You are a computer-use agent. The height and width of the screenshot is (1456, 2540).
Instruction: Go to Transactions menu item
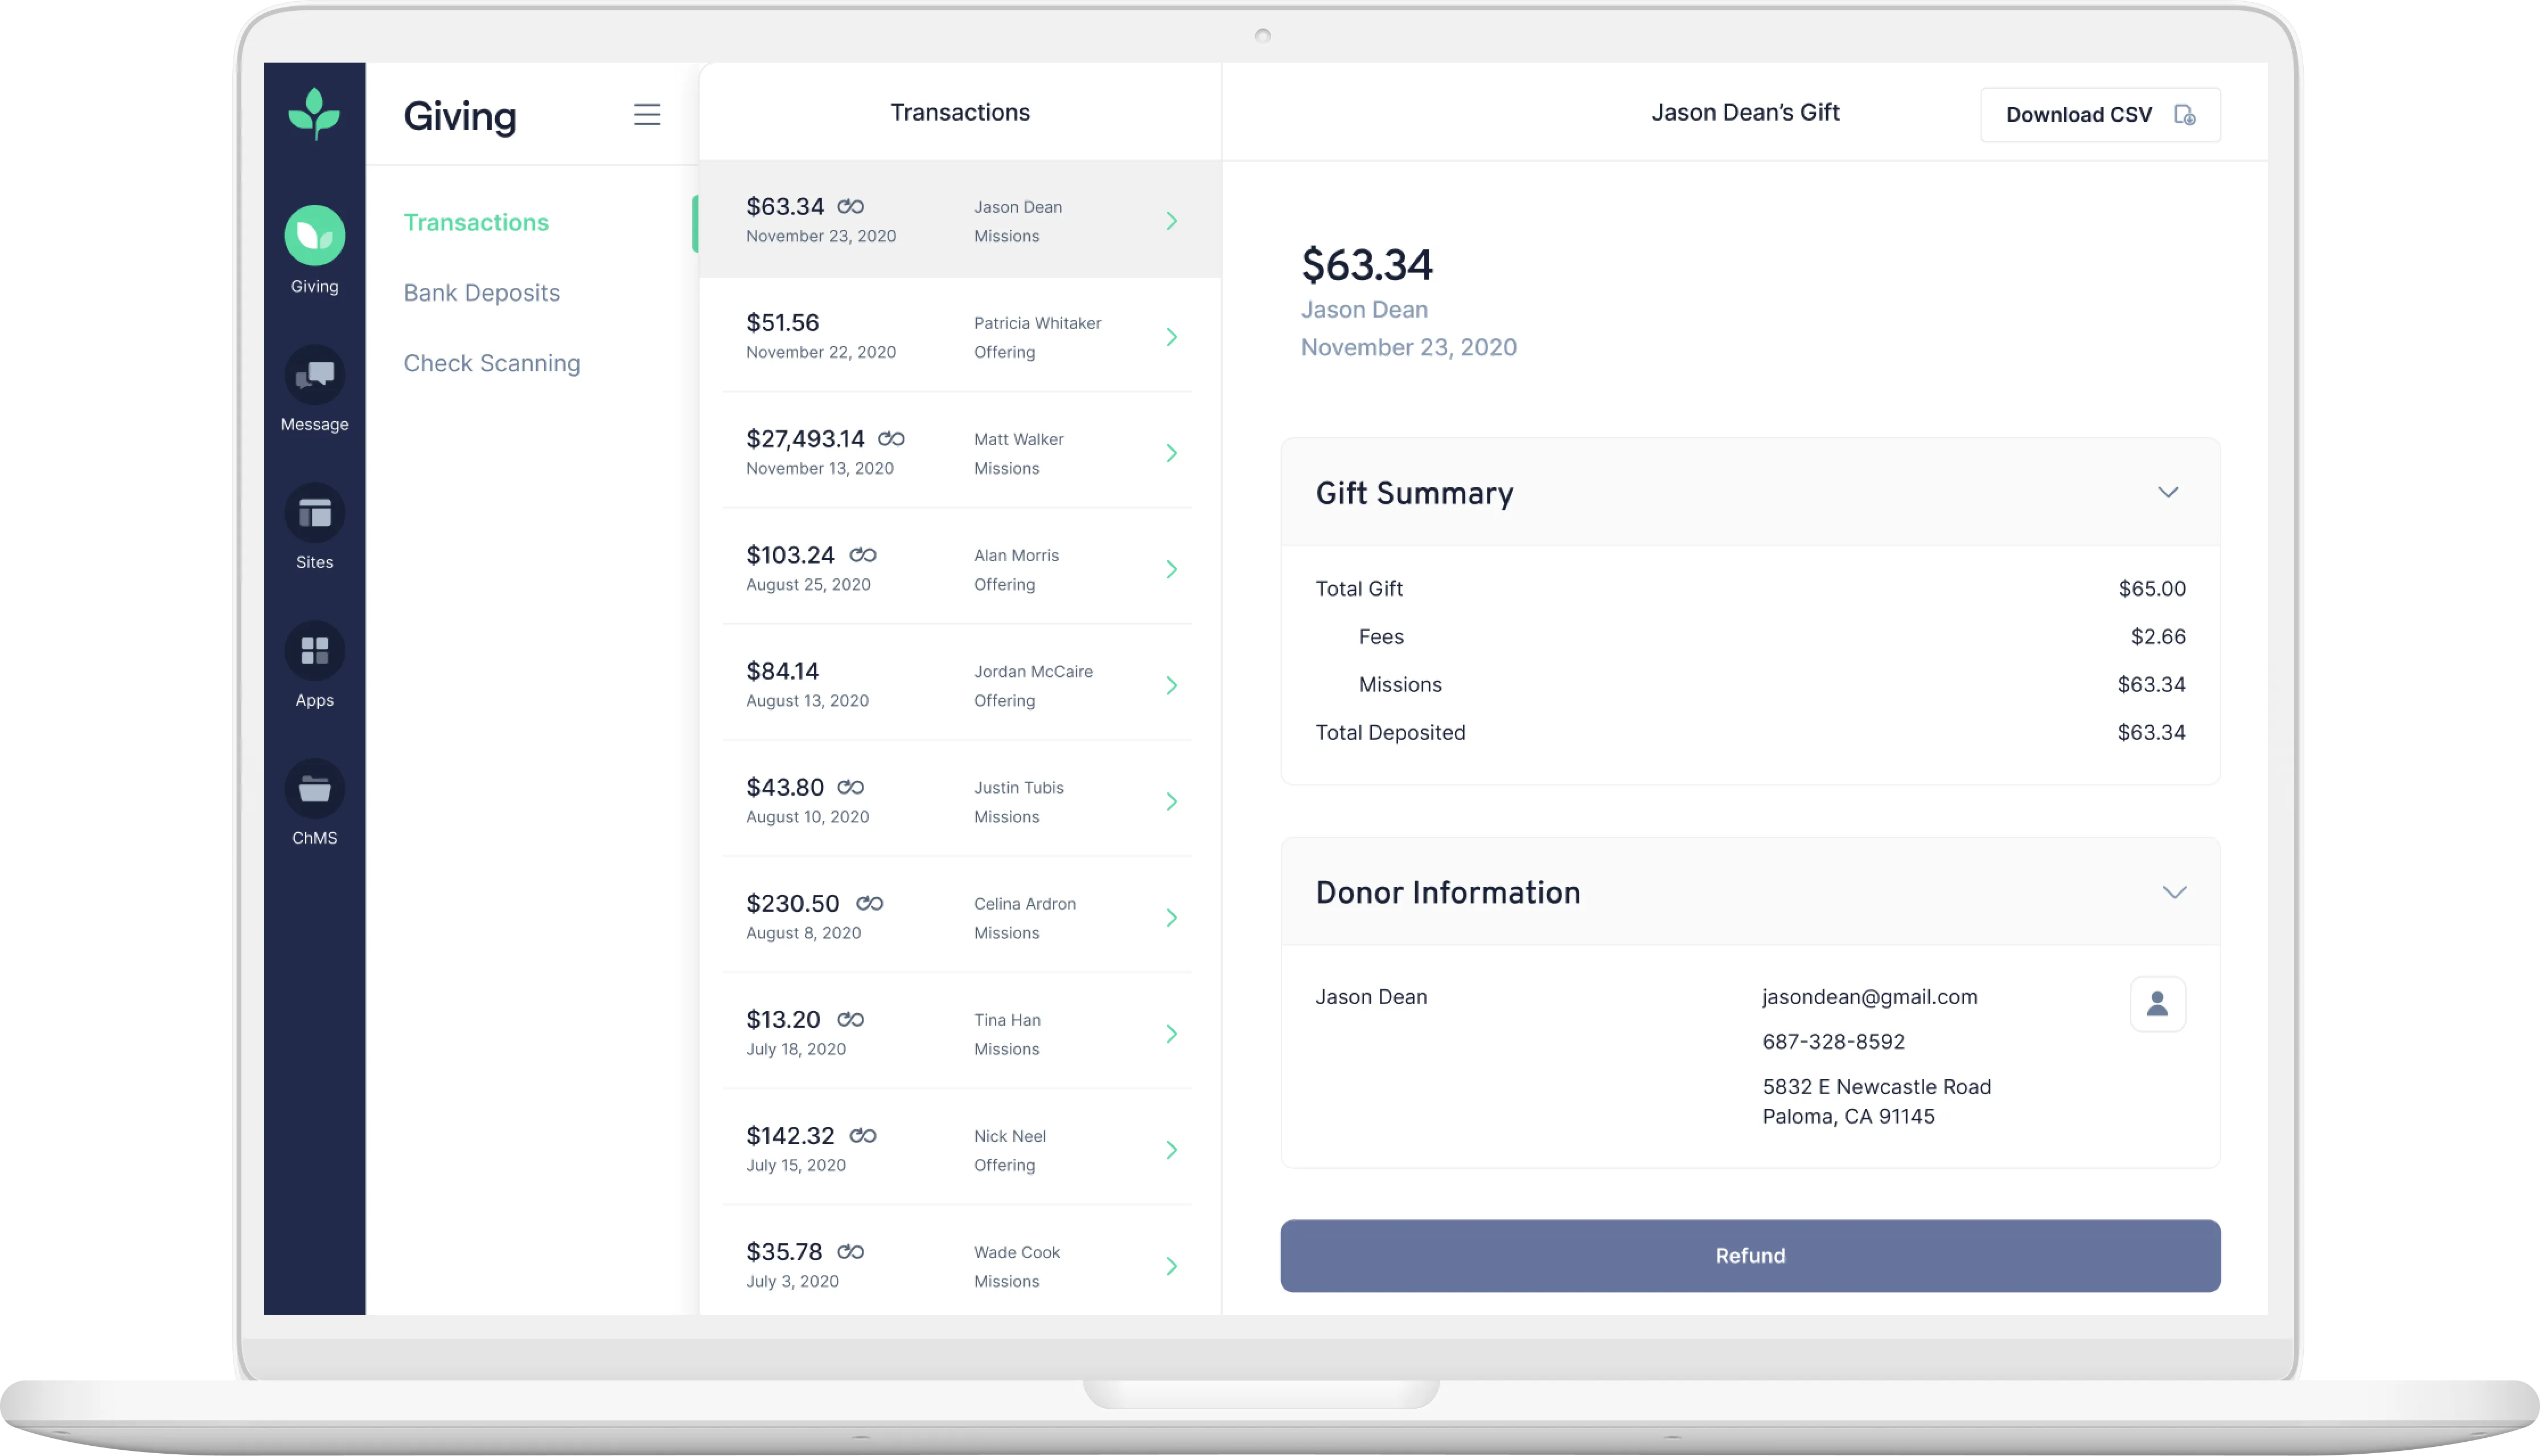pos(476,222)
